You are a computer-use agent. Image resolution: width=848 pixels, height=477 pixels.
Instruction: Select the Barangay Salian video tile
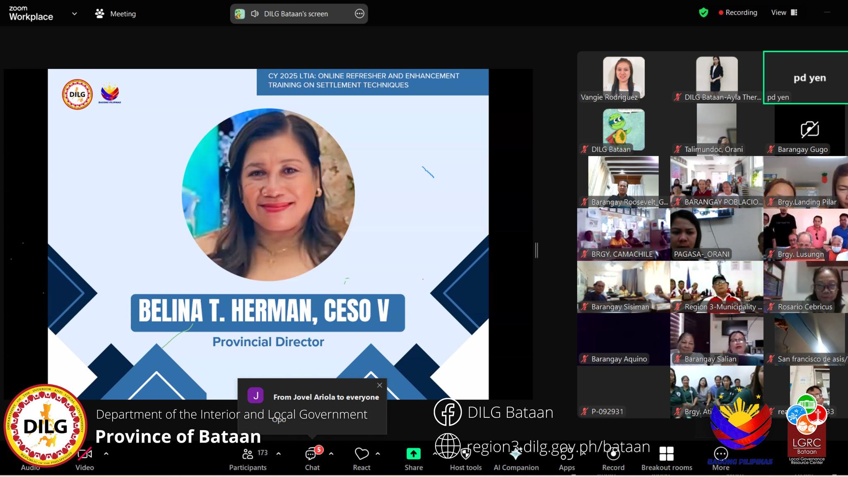point(716,339)
